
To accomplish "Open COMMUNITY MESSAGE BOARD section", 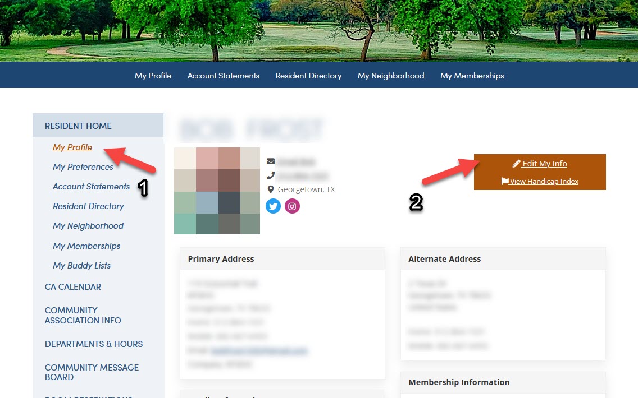I will coord(92,372).
